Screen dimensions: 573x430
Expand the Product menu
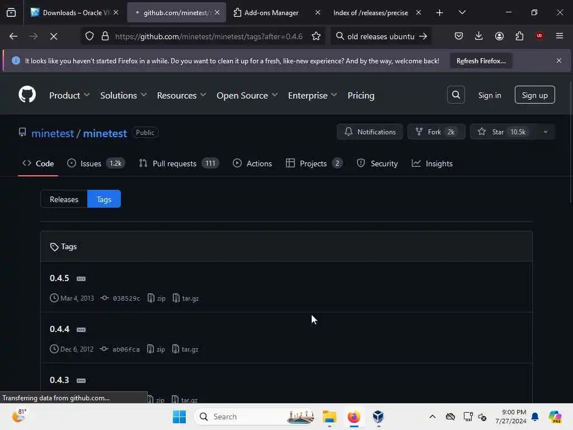point(69,95)
